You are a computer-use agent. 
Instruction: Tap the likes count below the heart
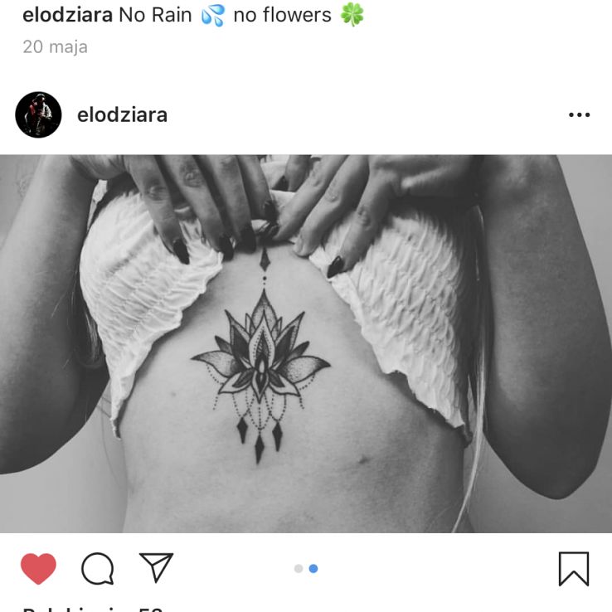click(93, 609)
